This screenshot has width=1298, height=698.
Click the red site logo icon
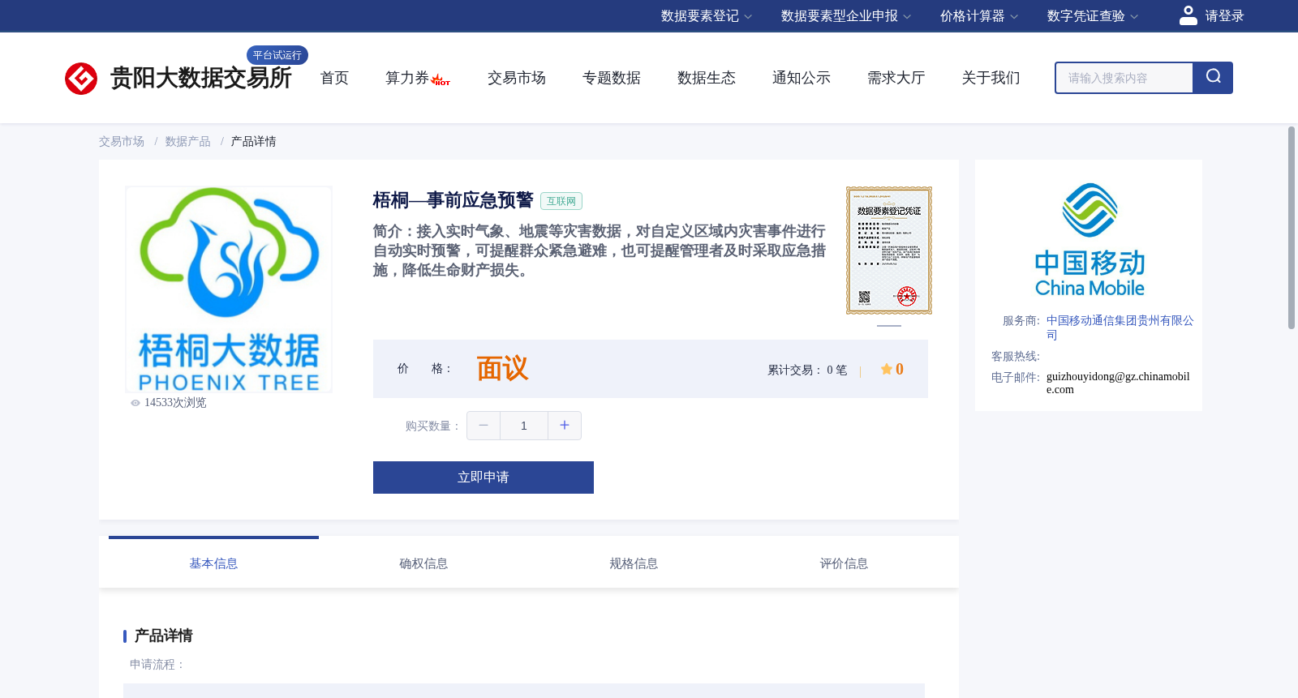pos(81,79)
